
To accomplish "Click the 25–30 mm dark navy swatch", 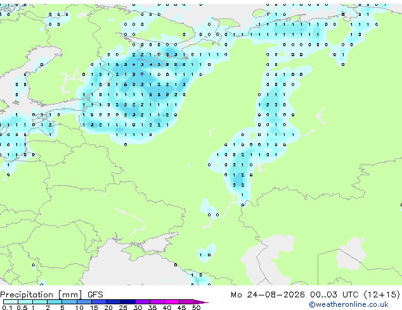I will coord(127,302).
